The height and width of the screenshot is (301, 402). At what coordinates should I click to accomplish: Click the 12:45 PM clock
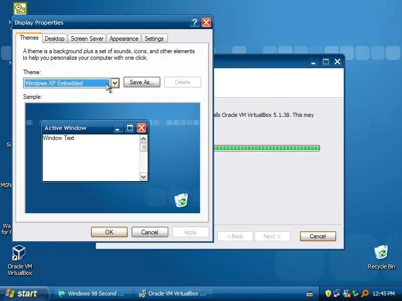(x=383, y=293)
